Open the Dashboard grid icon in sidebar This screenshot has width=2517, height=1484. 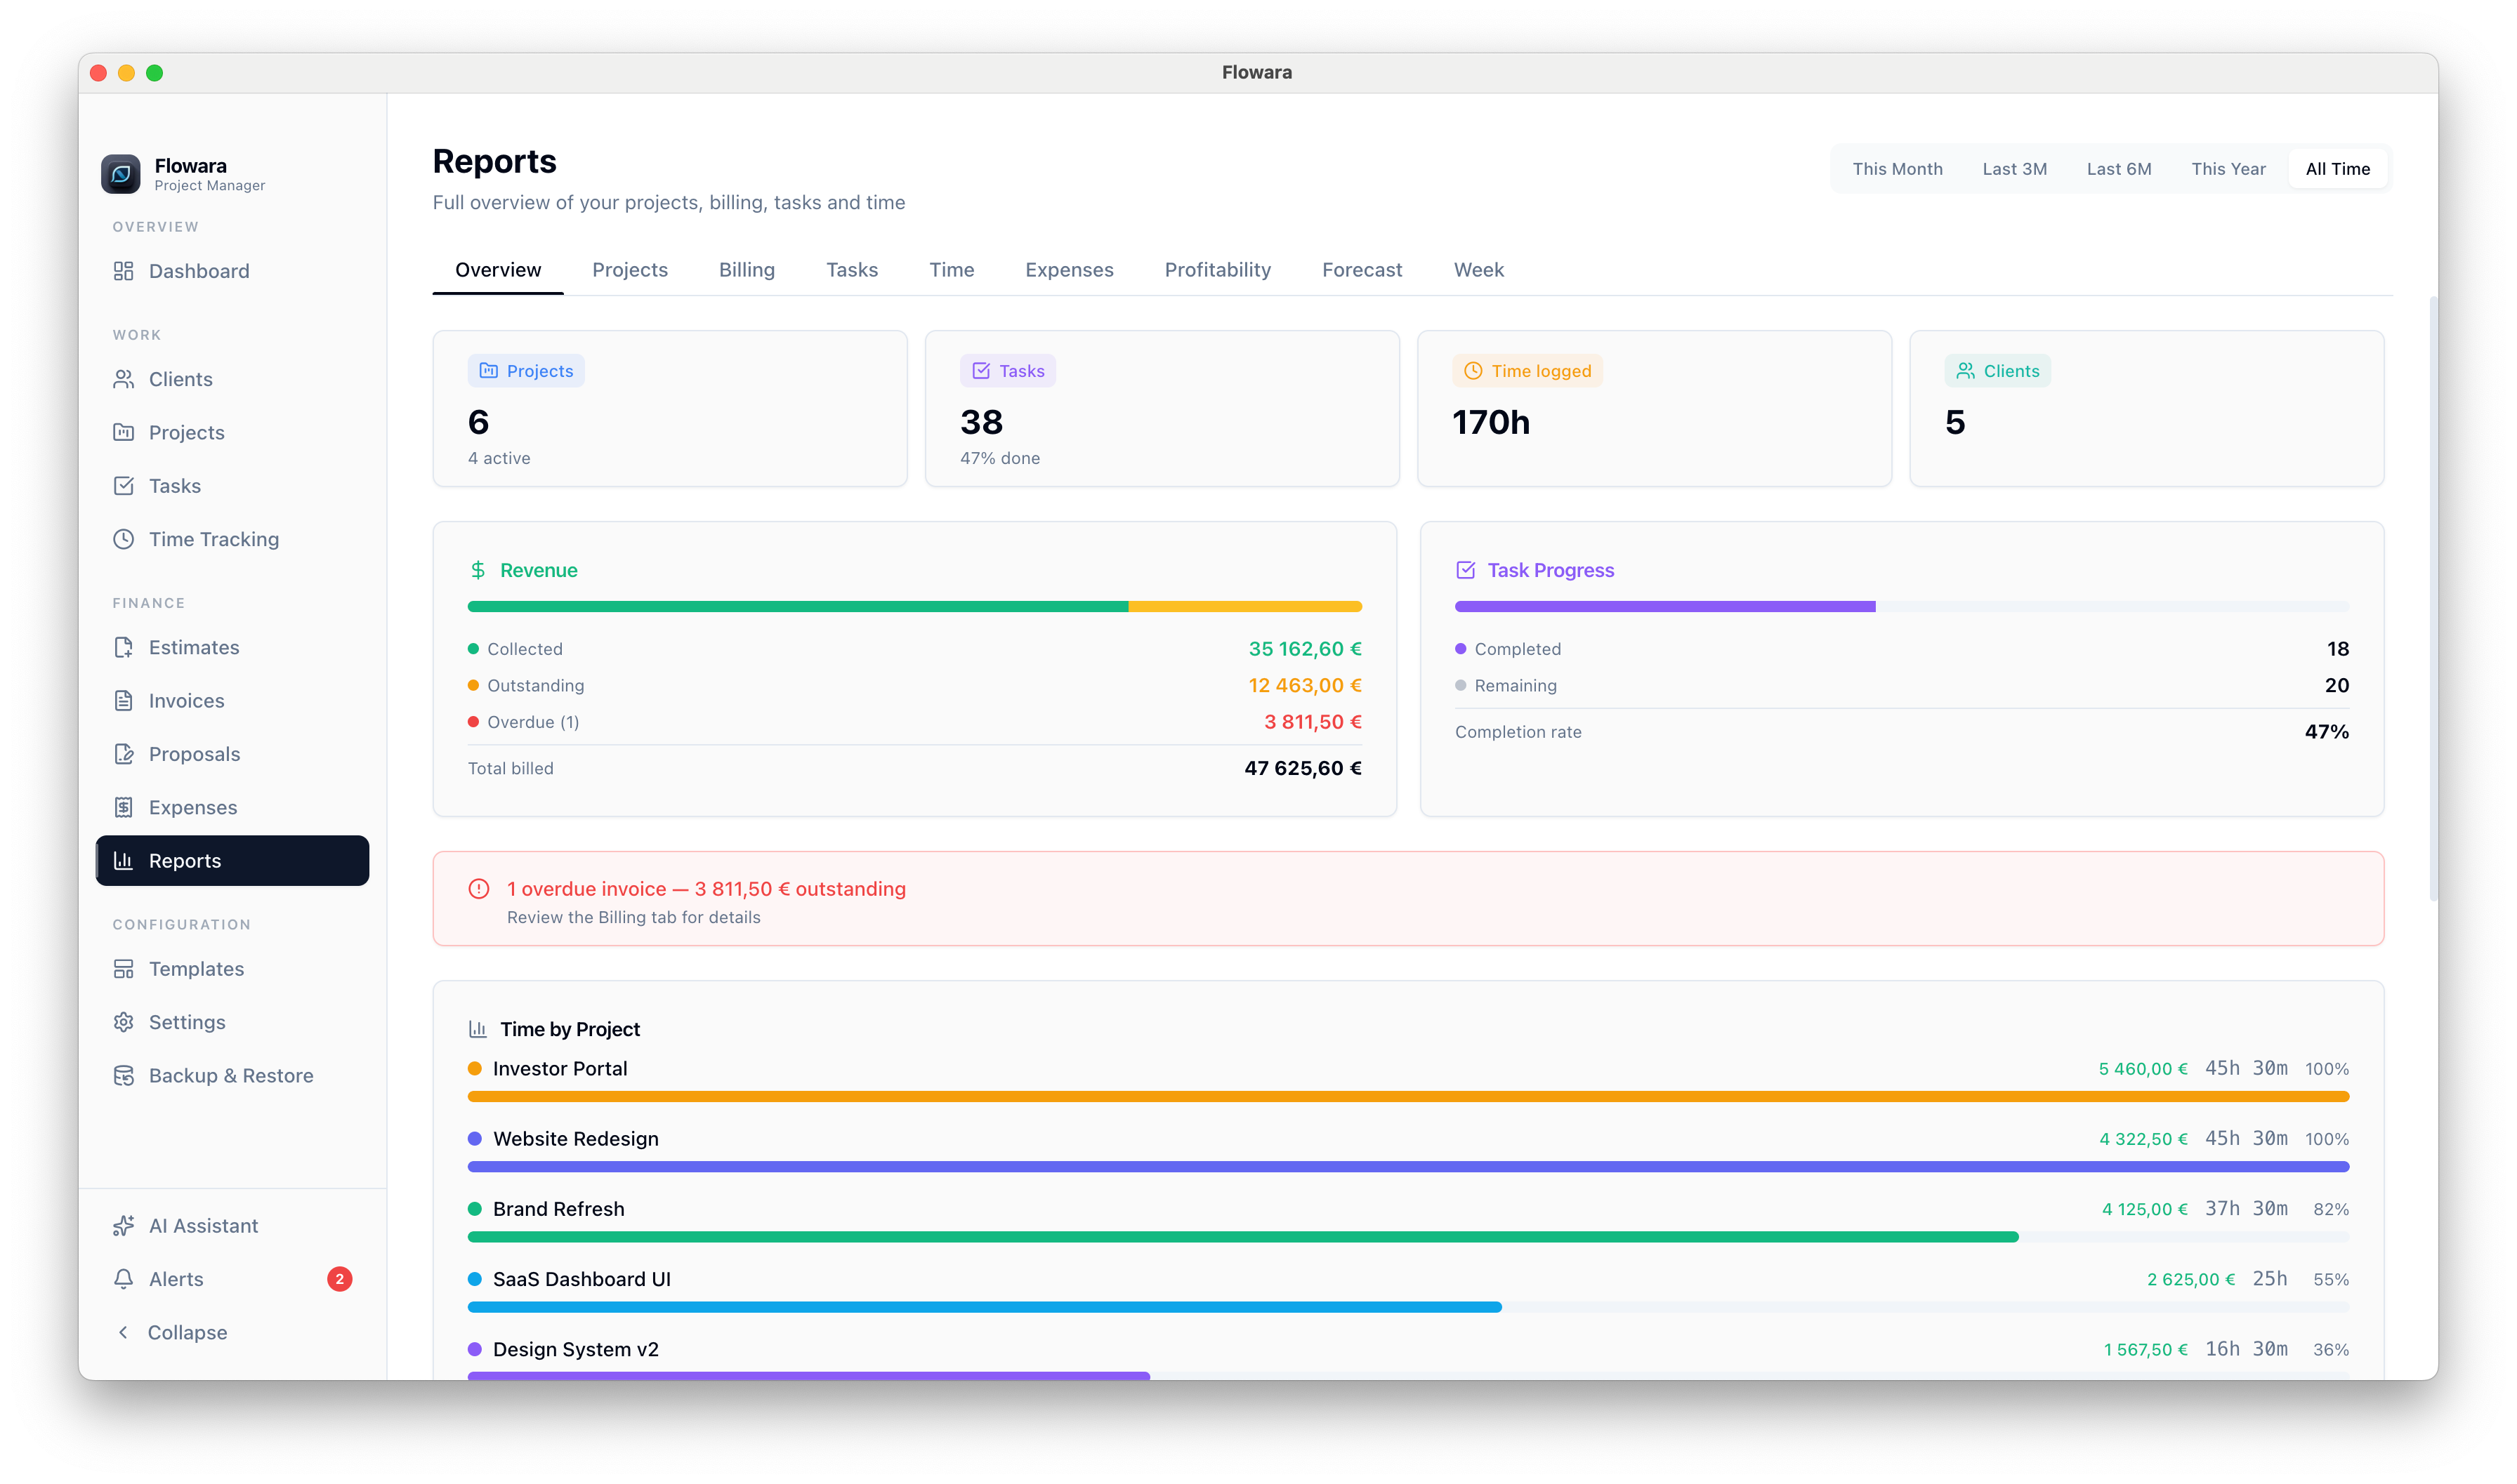pos(123,271)
